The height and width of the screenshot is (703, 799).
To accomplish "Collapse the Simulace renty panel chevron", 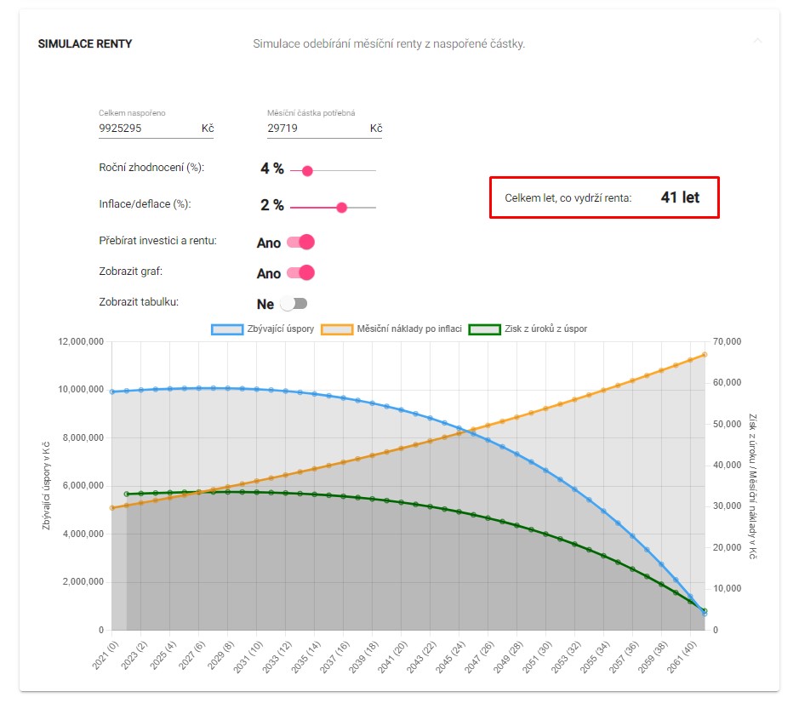I will [758, 41].
